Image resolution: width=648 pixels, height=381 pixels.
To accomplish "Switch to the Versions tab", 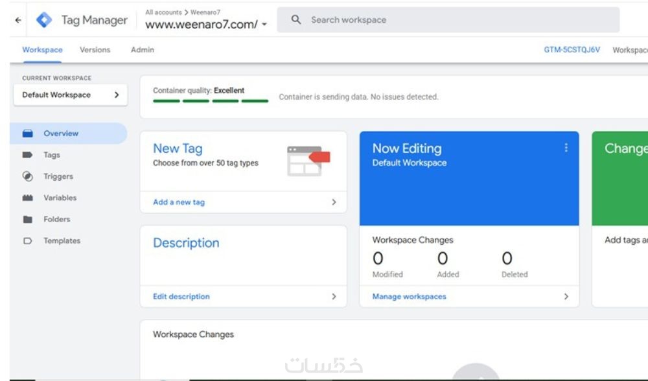I will pyautogui.click(x=95, y=50).
